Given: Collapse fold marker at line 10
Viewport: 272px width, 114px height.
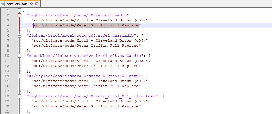Looking at the screenshot, I should pos(20,56).
